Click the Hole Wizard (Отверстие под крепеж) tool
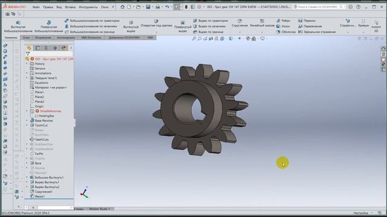This screenshot has height=217, width=387. (156, 24)
